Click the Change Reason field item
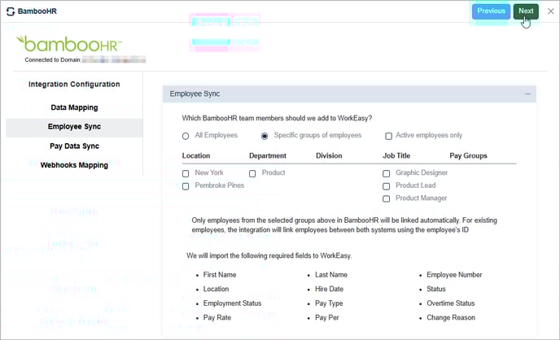 point(451,317)
